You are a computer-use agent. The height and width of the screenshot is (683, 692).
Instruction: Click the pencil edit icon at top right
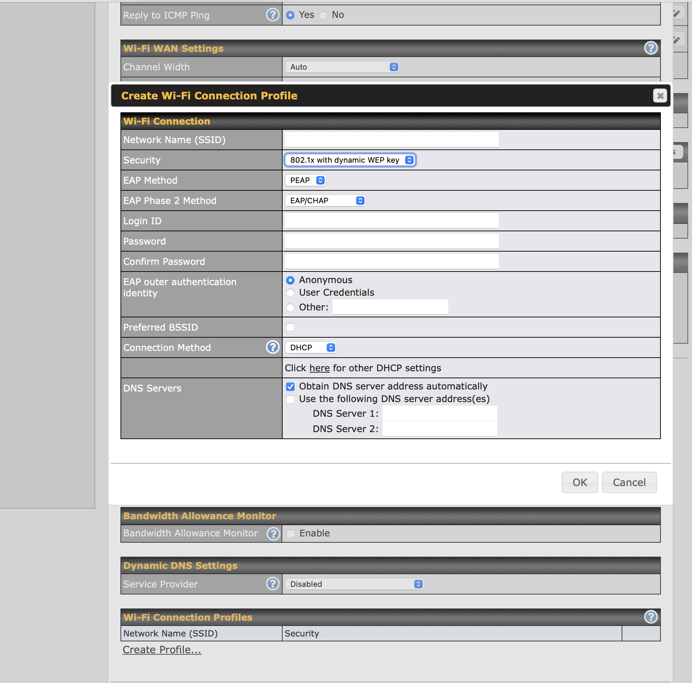tap(677, 14)
